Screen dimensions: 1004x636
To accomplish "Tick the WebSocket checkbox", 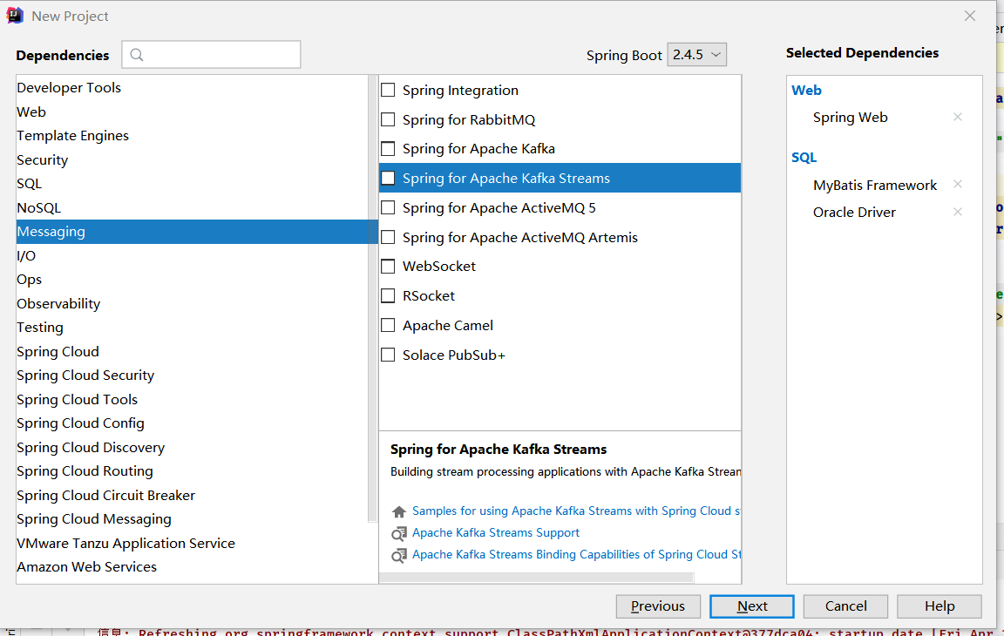I will pos(388,267).
